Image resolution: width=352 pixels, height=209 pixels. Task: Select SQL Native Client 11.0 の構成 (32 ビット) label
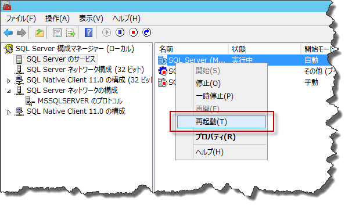(x=89, y=80)
